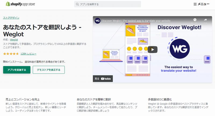
Task: Open the 1284 レビュー reviews link
Action: coord(28,54)
